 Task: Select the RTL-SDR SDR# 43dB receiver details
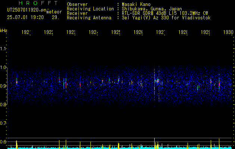pyautogui.click(x=165, y=13)
